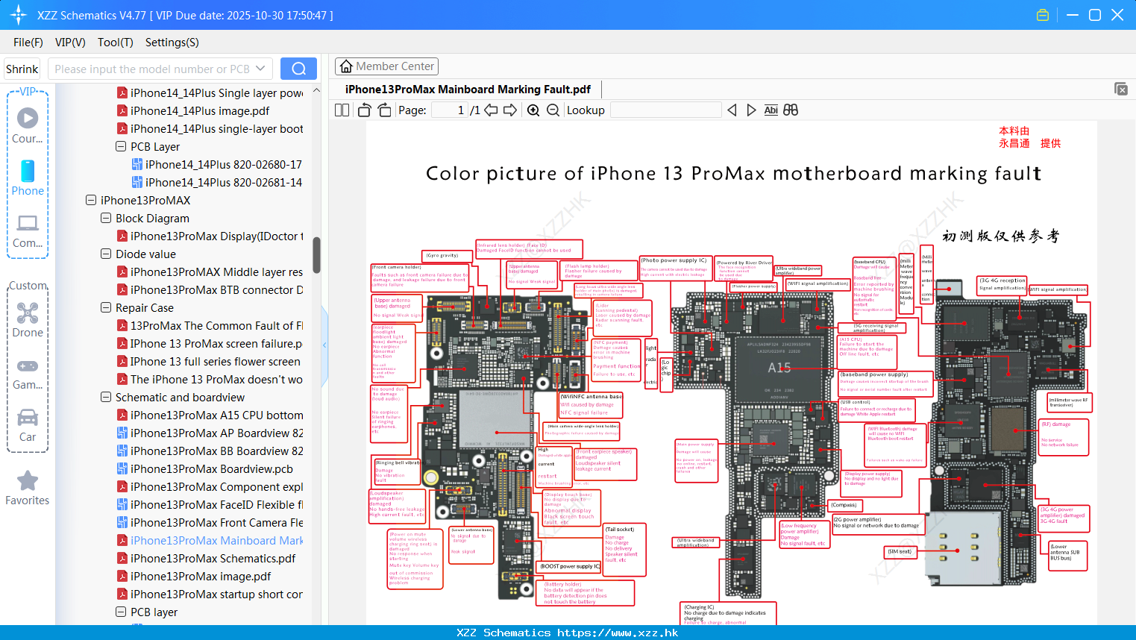Find previous lookup match triangle
This screenshot has width=1136, height=640.
point(732,110)
